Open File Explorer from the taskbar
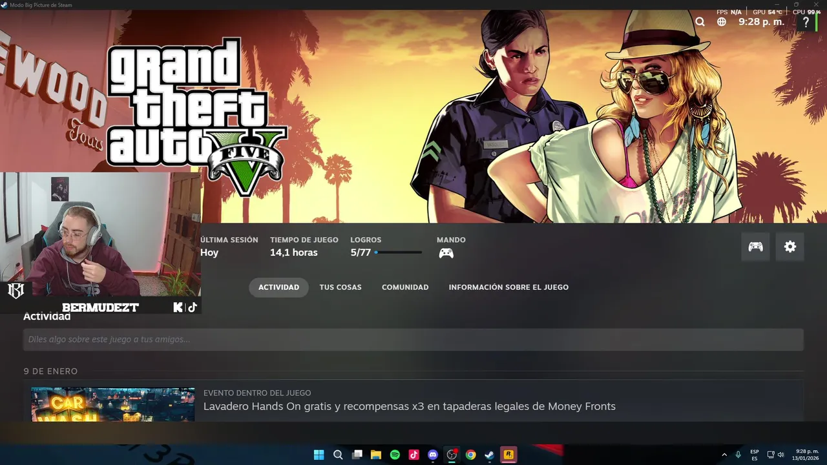Screen dimensions: 827x465 point(375,455)
